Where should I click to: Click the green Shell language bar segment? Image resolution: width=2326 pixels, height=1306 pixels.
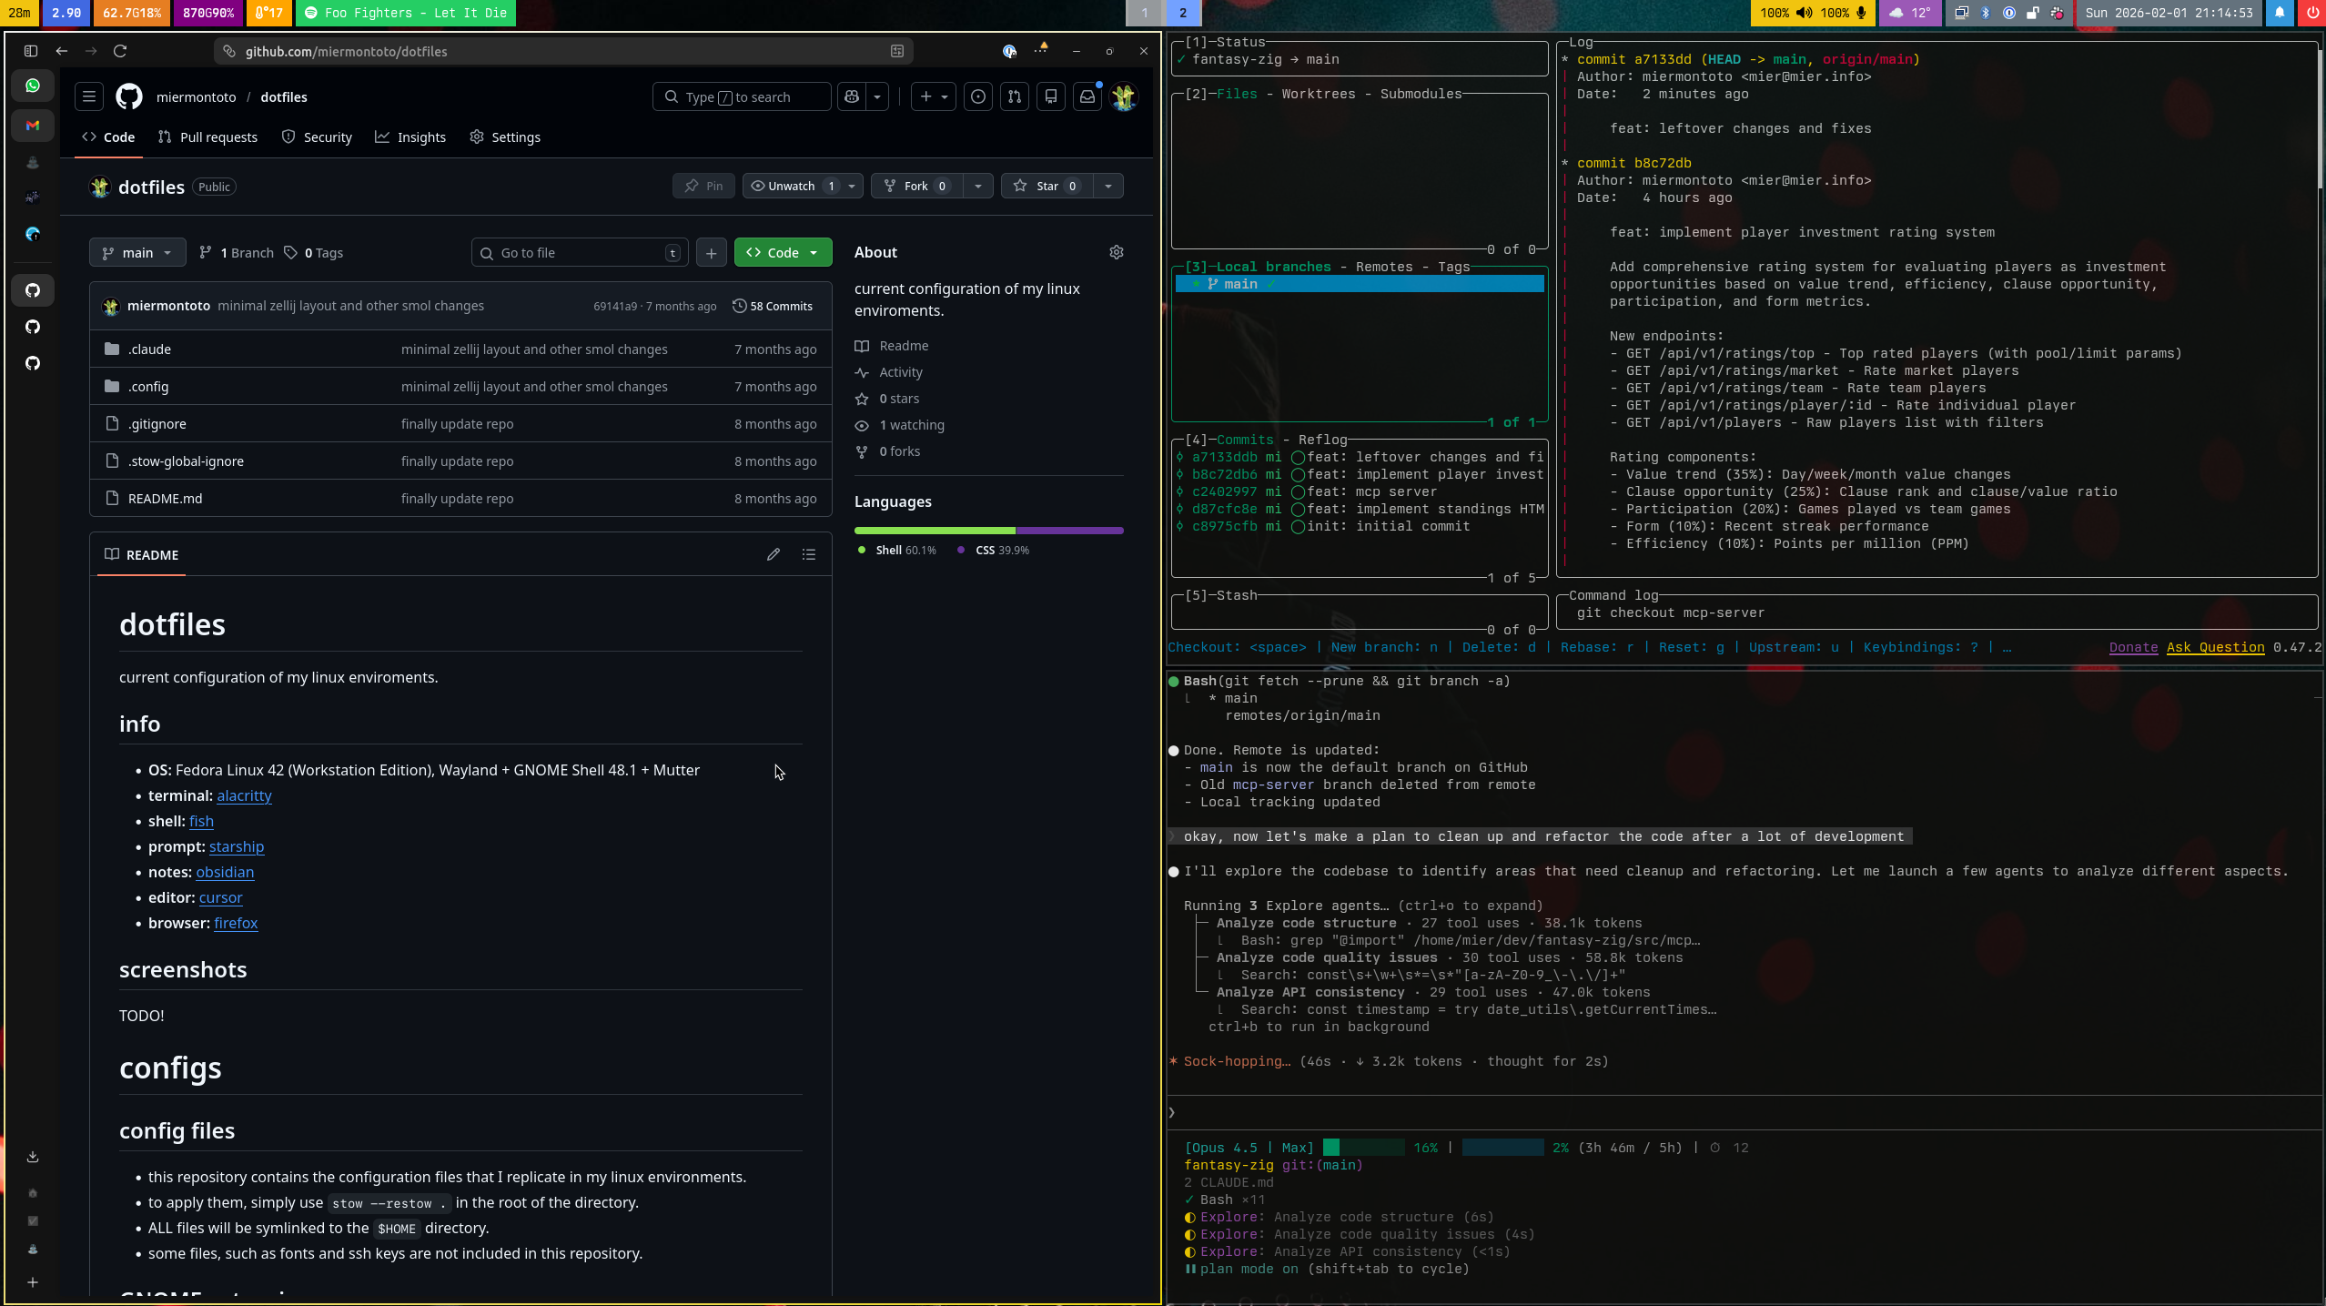(x=935, y=530)
